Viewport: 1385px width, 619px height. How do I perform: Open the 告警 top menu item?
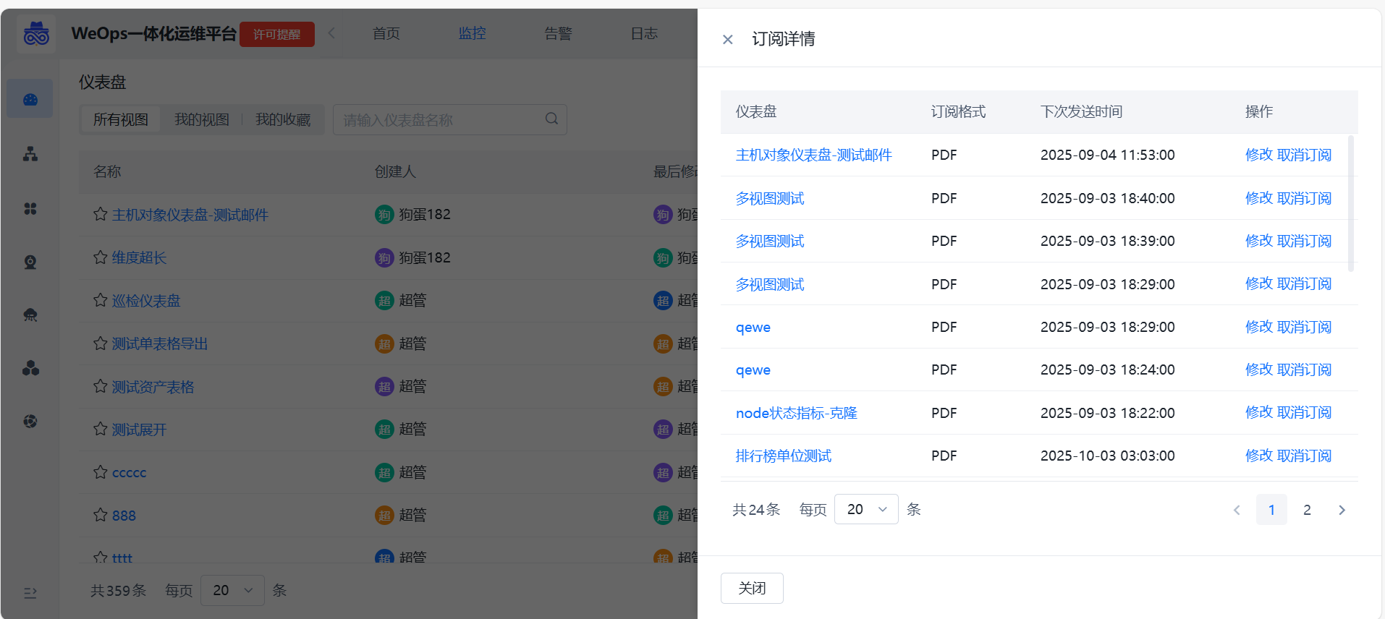point(558,33)
